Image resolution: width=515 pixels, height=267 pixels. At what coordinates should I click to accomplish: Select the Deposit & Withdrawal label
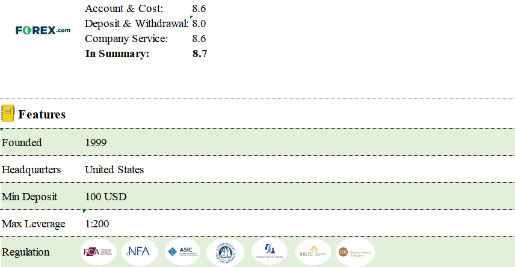pyautogui.click(x=137, y=23)
